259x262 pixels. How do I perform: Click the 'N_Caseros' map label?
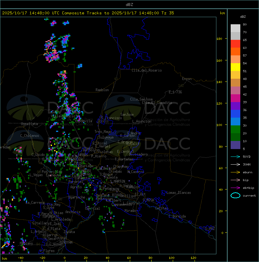(x=136, y=171)
